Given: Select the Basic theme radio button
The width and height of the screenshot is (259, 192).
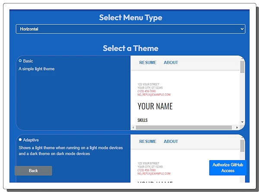Looking at the screenshot, I should click(20, 61).
